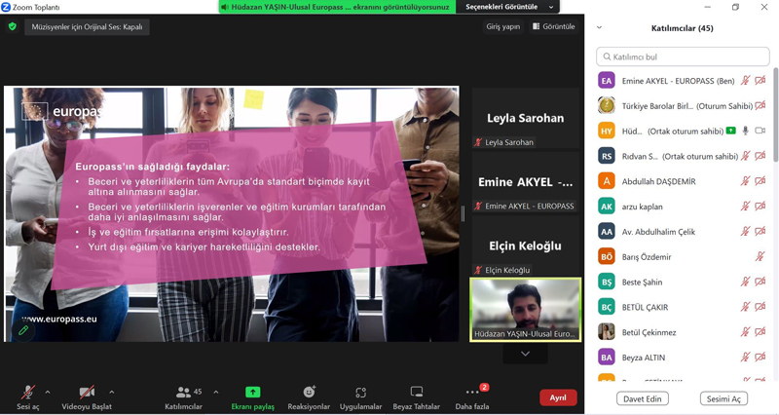Click in the Katılımcı bul search field
779x415 pixels.
(683, 57)
